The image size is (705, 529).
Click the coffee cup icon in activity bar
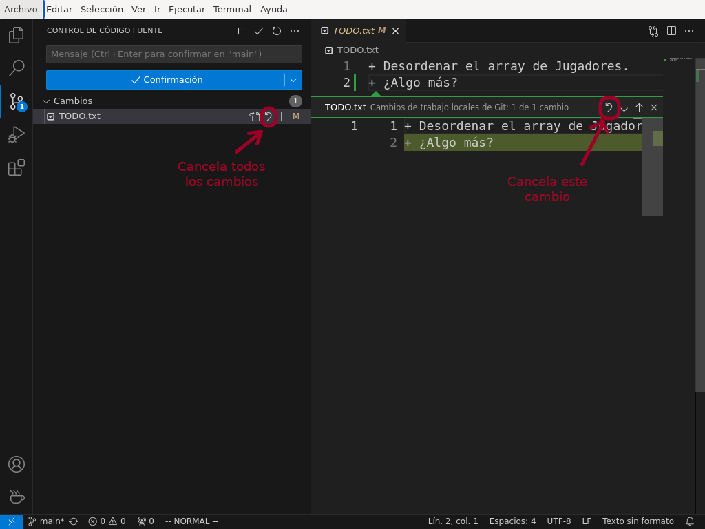17,497
